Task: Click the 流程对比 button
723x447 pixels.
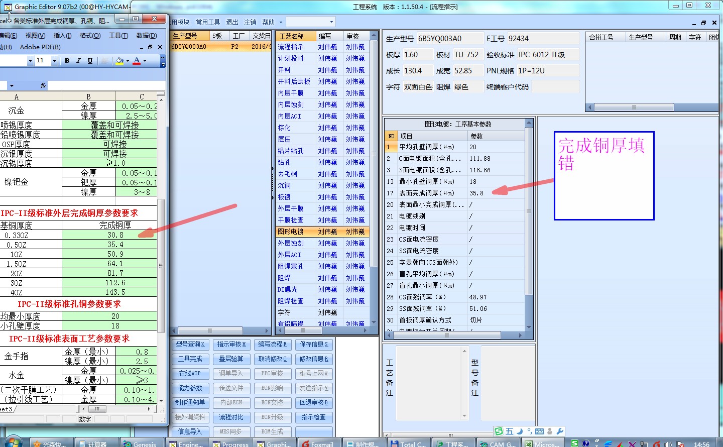Action: tap(231, 417)
